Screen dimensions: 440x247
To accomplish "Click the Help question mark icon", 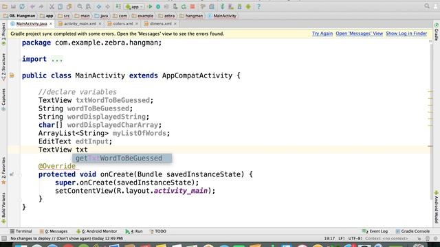I will (x=258, y=6).
